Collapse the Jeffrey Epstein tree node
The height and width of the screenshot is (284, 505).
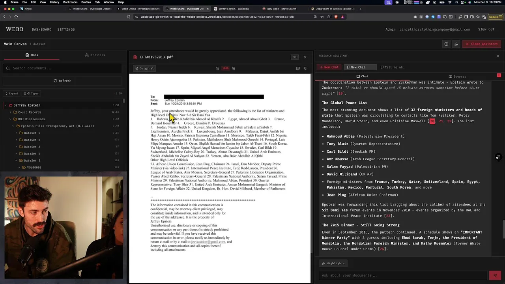[x=6, y=105]
